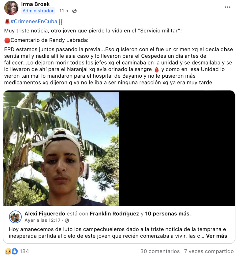
Task: Open Alexi Figueredo's avatar
Action: coord(15,217)
